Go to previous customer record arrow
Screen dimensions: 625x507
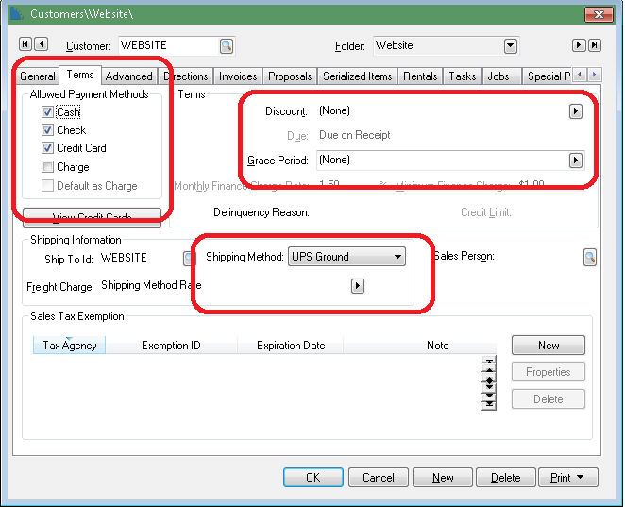pyautogui.click(x=41, y=45)
